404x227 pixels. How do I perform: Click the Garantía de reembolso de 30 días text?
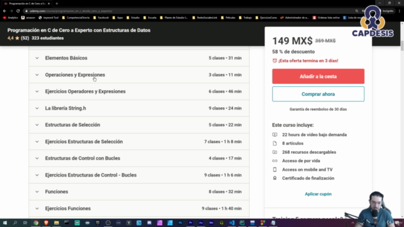point(318,109)
